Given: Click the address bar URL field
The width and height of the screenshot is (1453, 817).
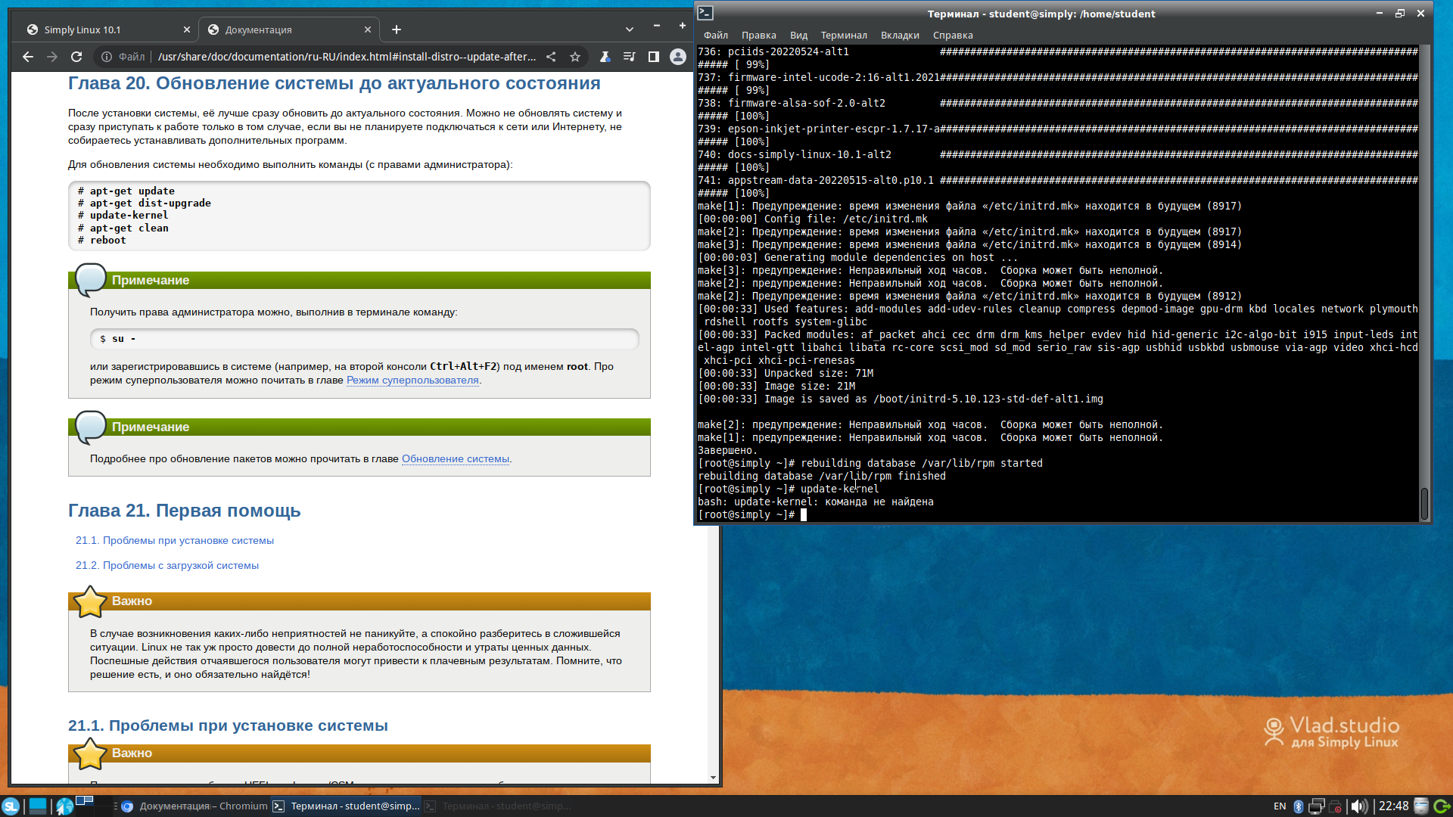Looking at the screenshot, I should (347, 57).
